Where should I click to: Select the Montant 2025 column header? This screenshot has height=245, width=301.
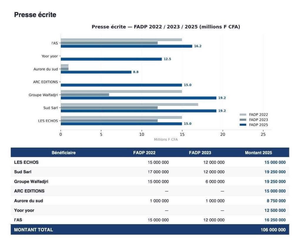258,153
